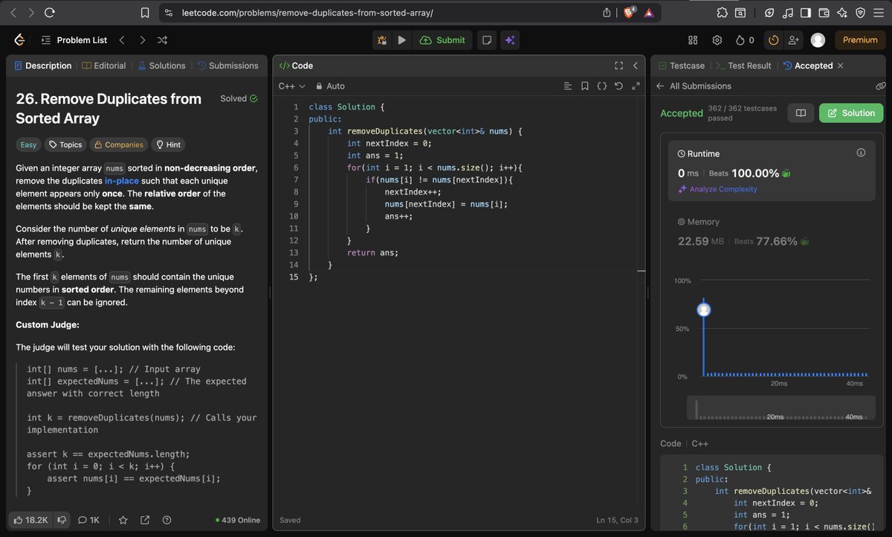Open the AI sparkle assistant icon
The width and height of the screenshot is (892, 537).
(x=510, y=40)
